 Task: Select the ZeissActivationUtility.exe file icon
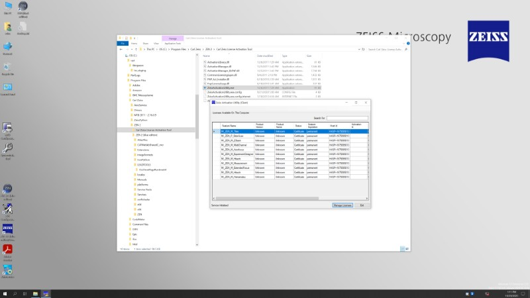[x=205, y=87]
